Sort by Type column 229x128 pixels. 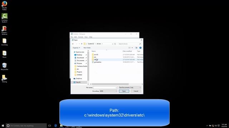(x=138, y=51)
